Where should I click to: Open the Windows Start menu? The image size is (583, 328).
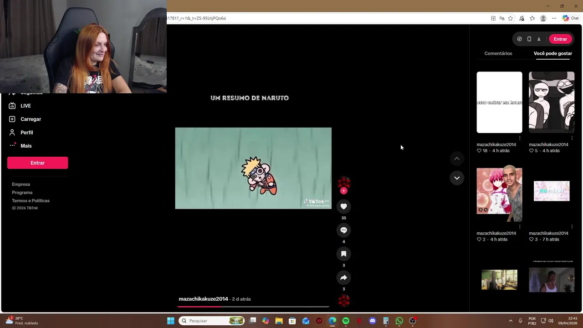pyautogui.click(x=171, y=321)
